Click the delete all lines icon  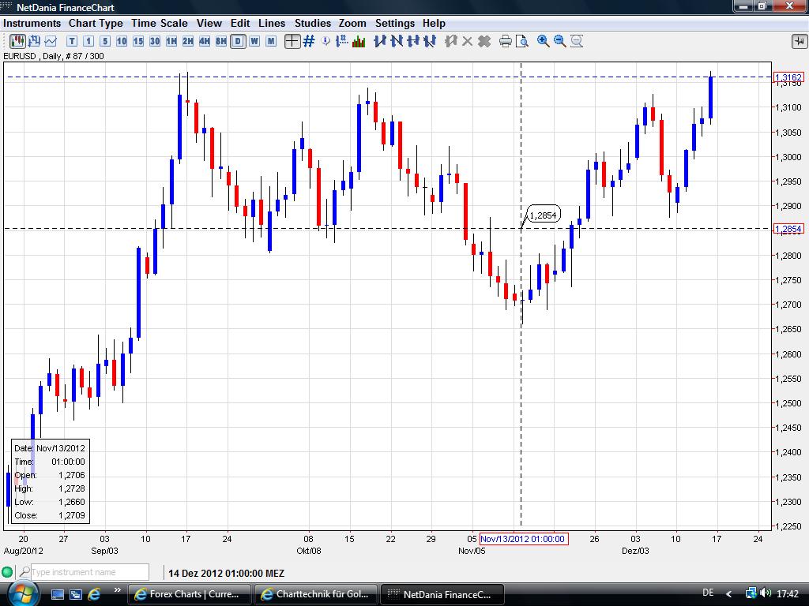484,41
